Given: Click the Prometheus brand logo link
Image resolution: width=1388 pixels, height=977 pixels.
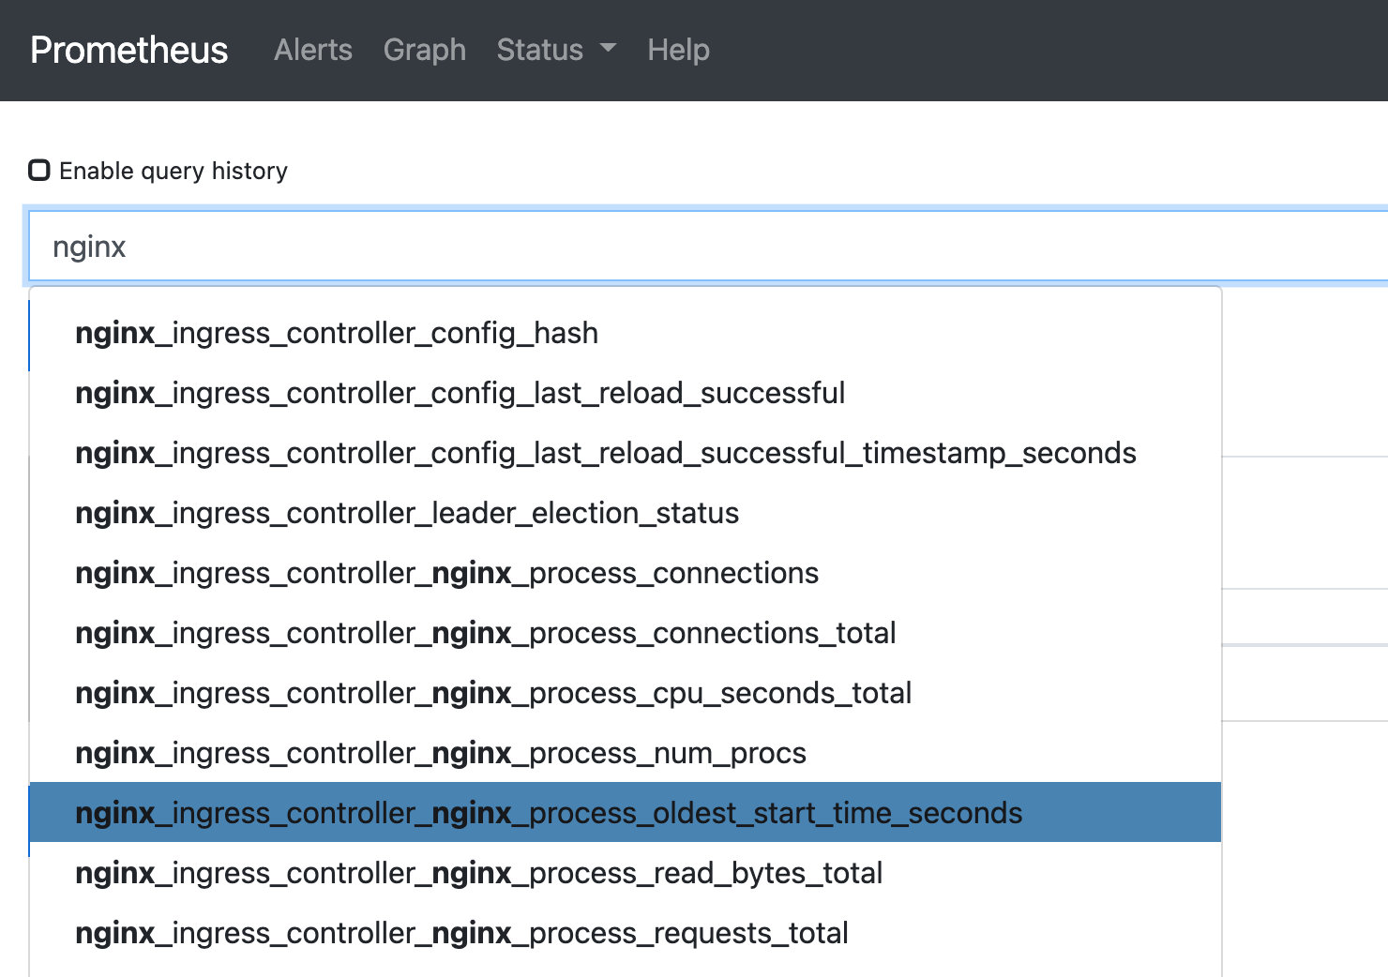Looking at the screenshot, I should click(128, 50).
